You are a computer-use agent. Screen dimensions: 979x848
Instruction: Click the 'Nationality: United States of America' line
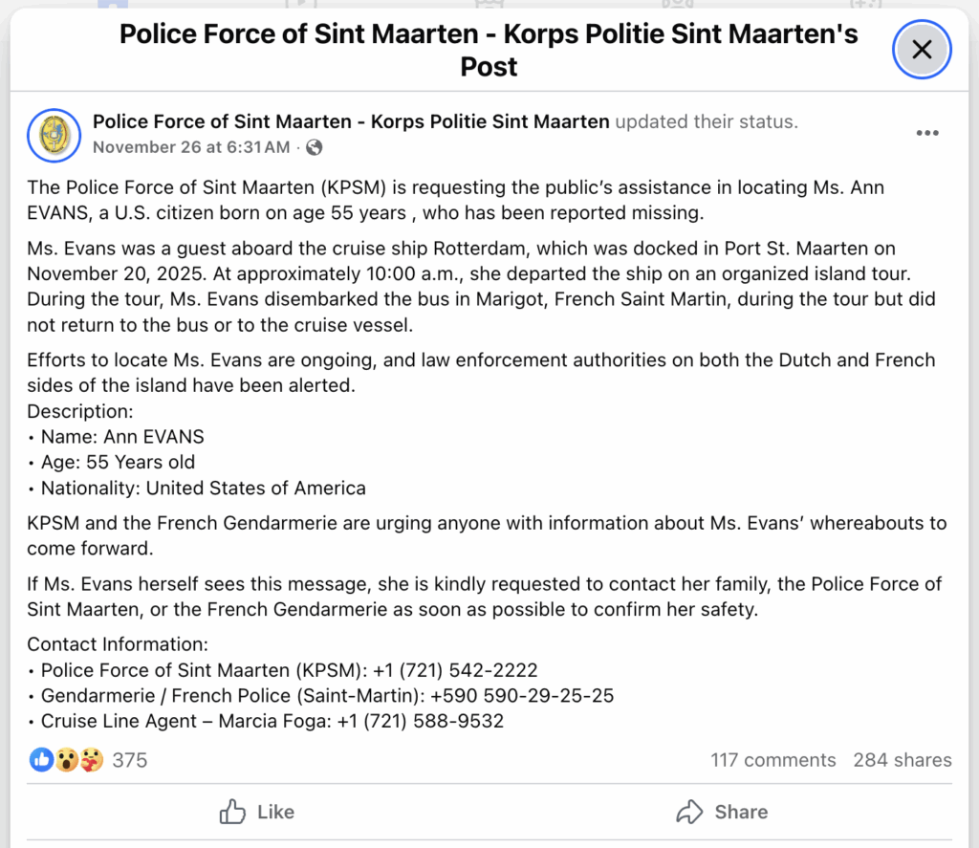tap(203, 488)
